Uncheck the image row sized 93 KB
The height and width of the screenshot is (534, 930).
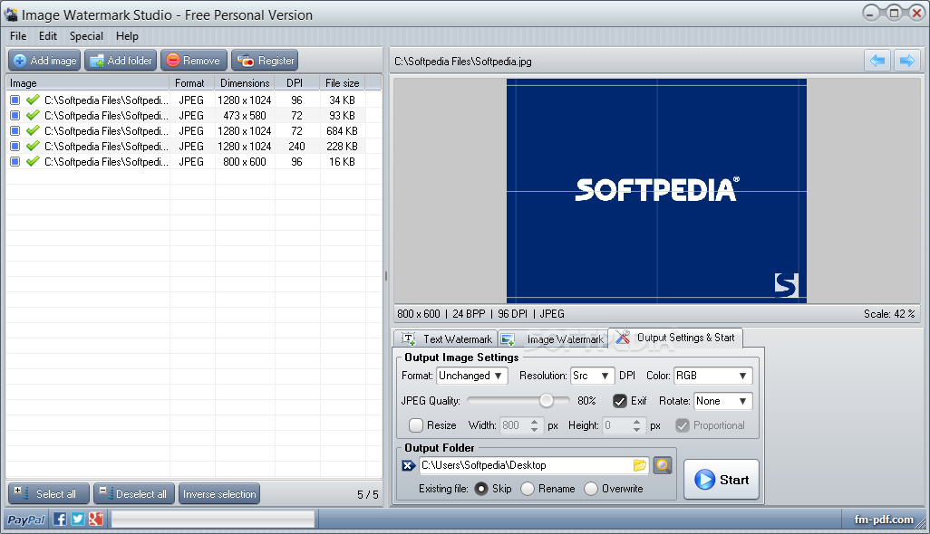(15, 116)
